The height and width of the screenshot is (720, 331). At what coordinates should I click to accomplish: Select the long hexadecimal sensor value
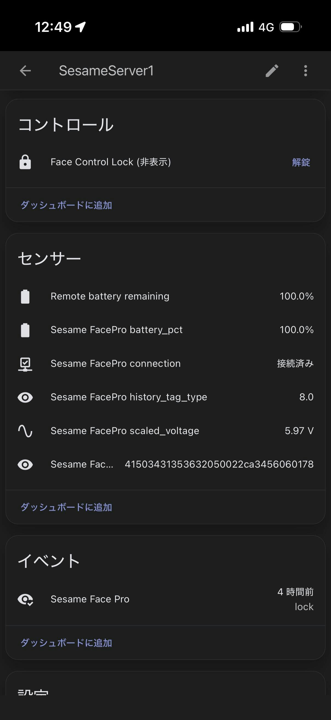point(219,465)
